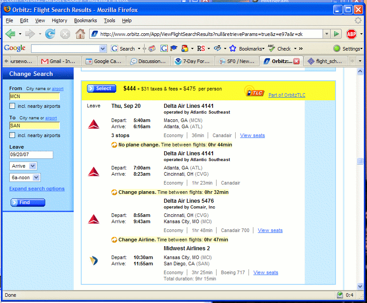Switch to the Gmail tab

(59, 61)
